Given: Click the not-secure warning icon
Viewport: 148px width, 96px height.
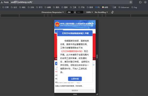Looking at the screenshot, I should click(x=2, y=2).
